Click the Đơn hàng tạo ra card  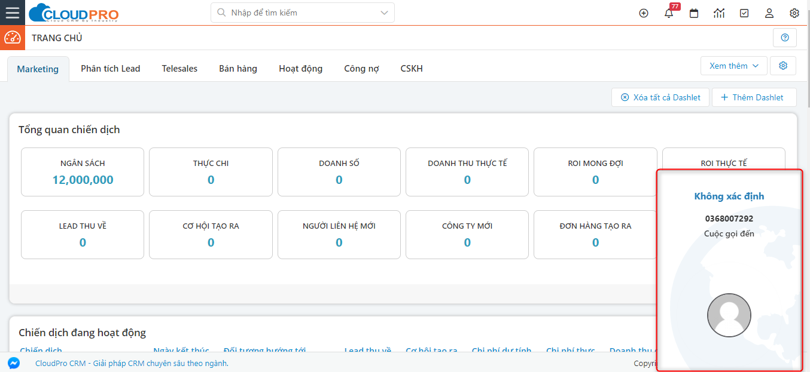click(x=595, y=235)
